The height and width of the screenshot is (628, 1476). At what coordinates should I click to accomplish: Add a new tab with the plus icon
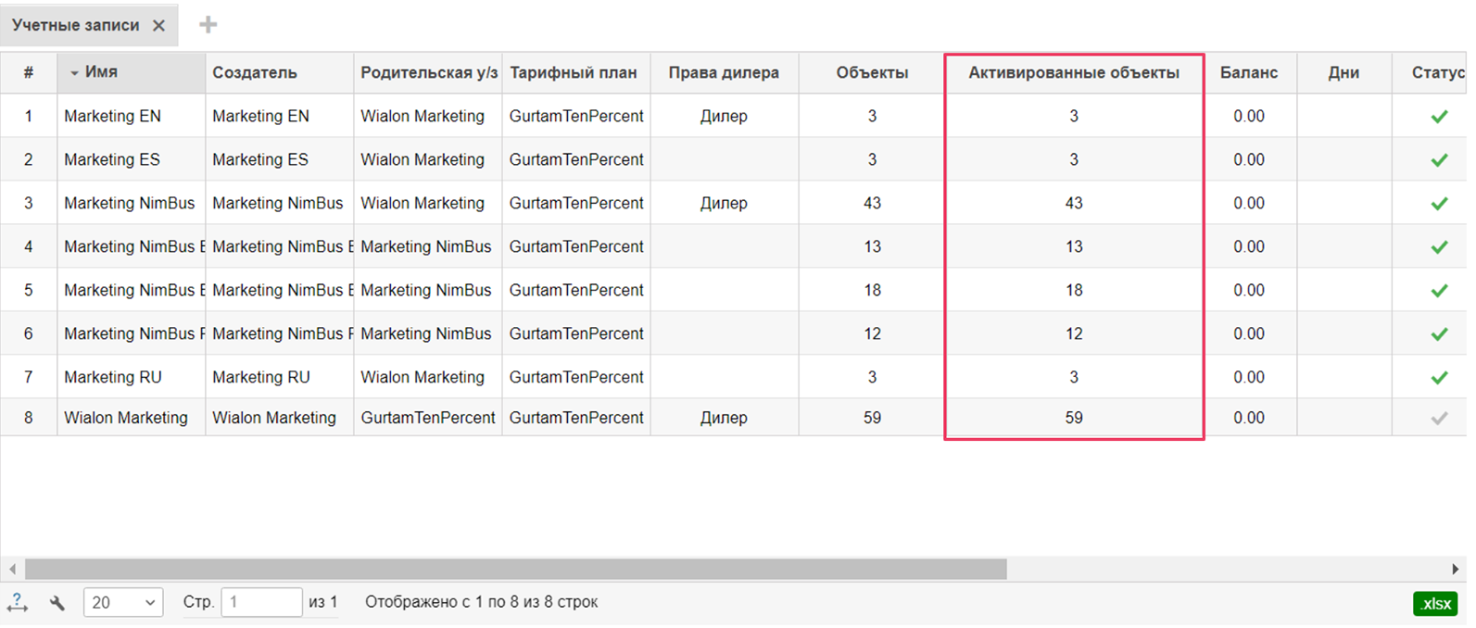208,25
